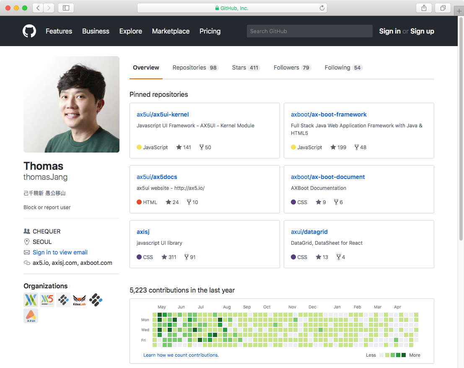Click the Sign up link
464x368 pixels.
pyautogui.click(x=422, y=31)
